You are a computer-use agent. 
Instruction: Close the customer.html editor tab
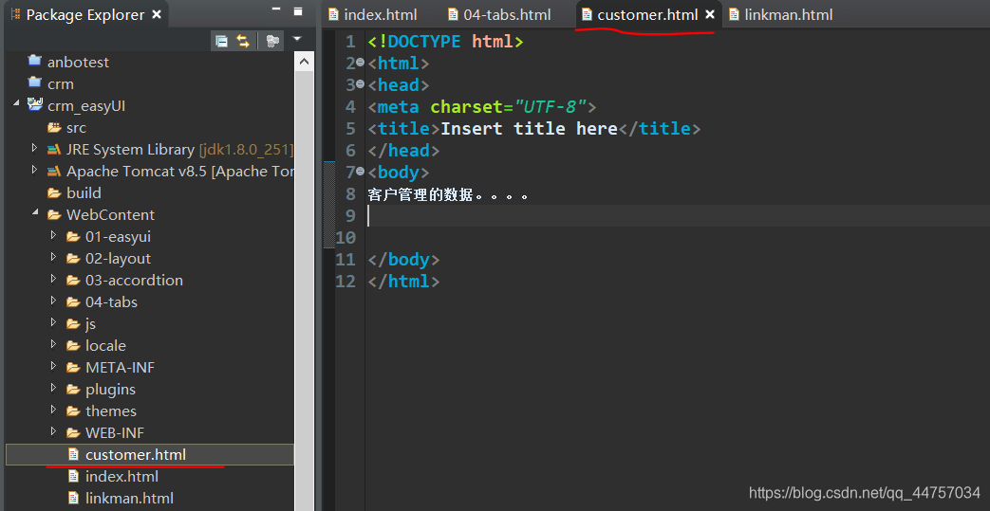tap(710, 14)
